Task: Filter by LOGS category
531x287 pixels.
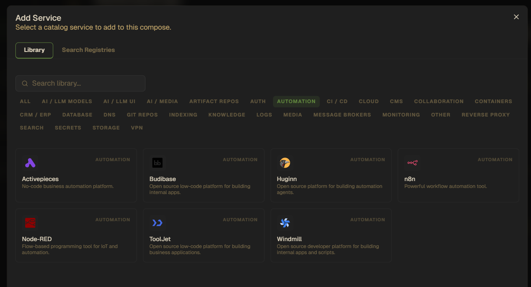Action: [264, 115]
